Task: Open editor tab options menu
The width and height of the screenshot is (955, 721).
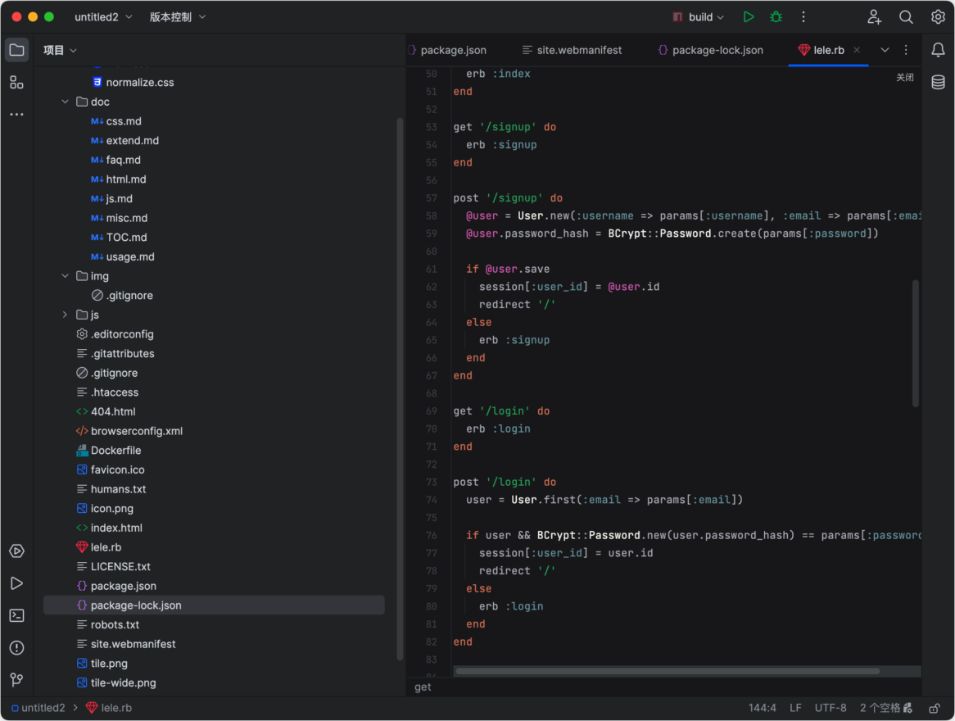Action: pos(906,50)
